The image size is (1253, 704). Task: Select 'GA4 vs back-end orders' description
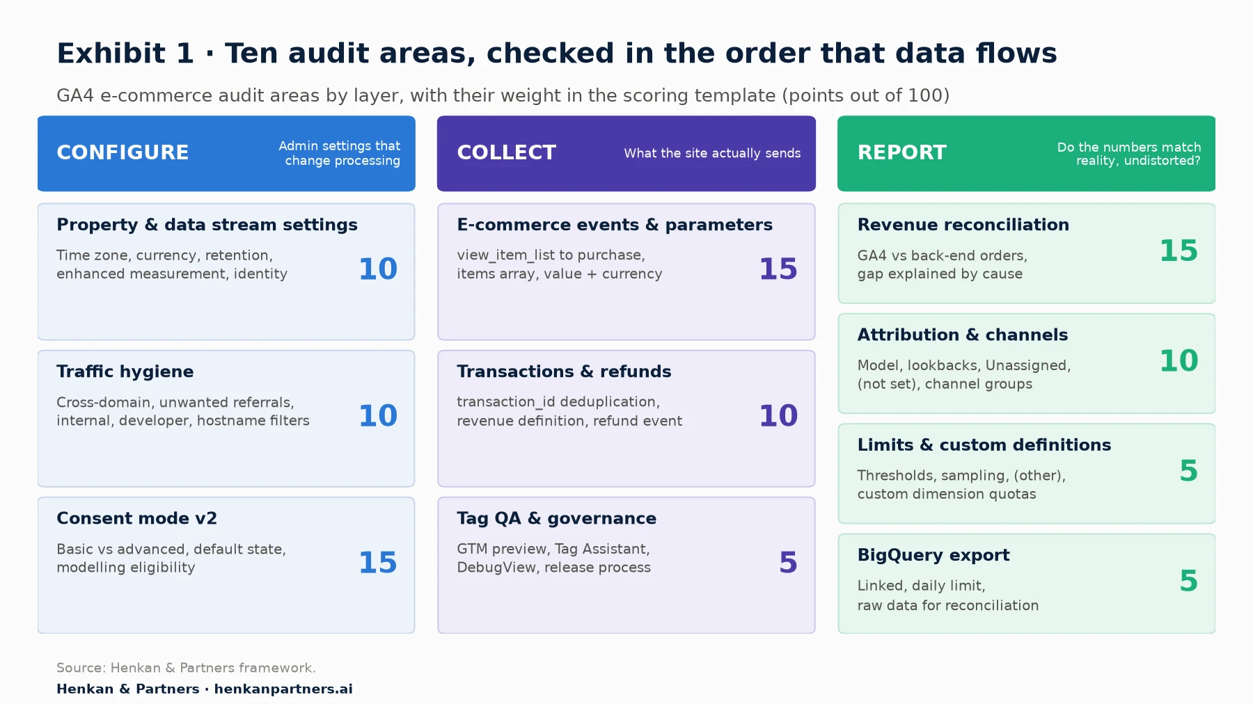[943, 264]
